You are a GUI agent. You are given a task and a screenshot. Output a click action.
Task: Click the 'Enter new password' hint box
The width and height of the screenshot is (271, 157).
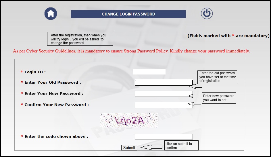[x=219, y=98]
